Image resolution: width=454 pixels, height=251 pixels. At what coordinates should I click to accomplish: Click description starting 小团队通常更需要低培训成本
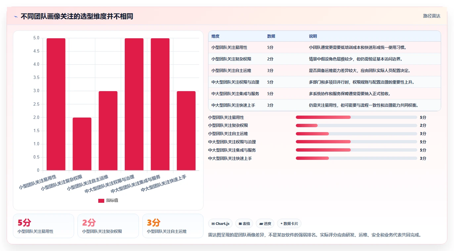tap(358, 47)
